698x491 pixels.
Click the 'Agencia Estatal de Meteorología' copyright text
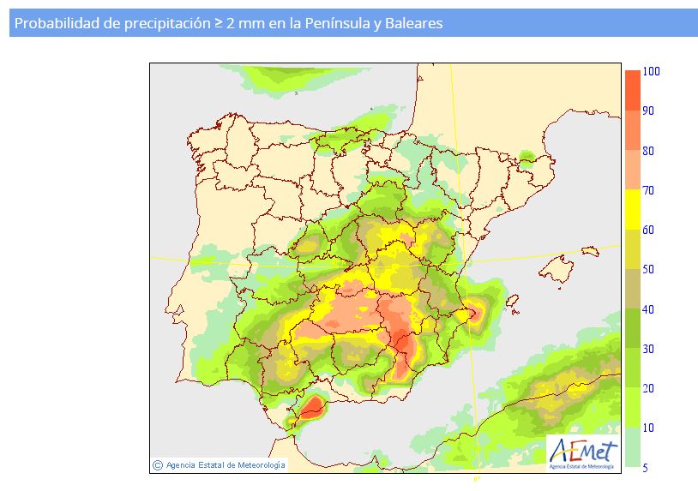(226, 465)
